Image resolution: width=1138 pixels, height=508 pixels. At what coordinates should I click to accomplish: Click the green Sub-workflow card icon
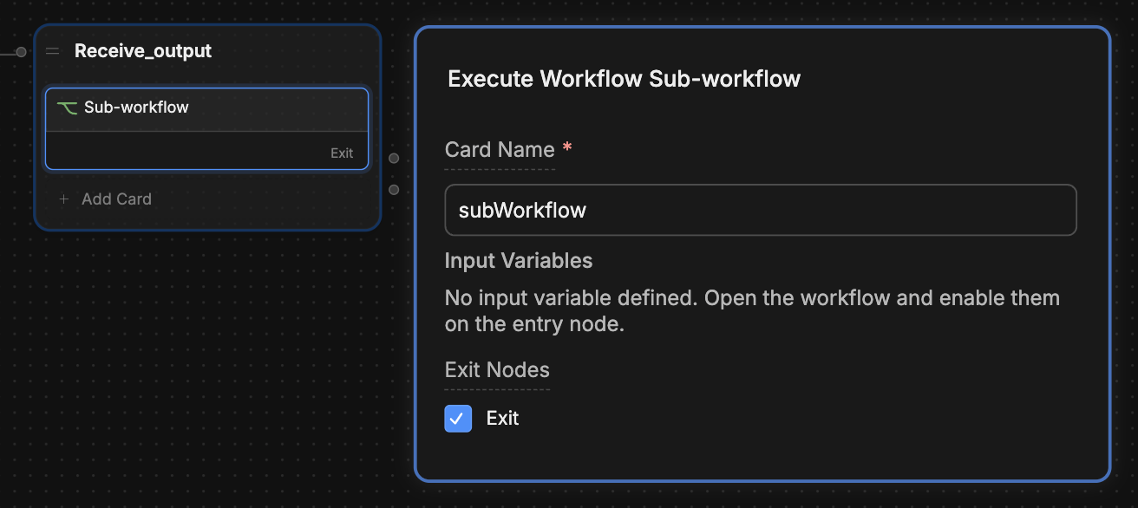pos(67,107)
